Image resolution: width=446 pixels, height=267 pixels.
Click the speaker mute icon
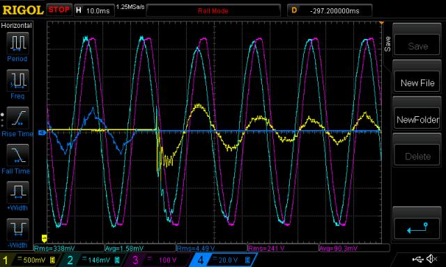pos(432,259)
